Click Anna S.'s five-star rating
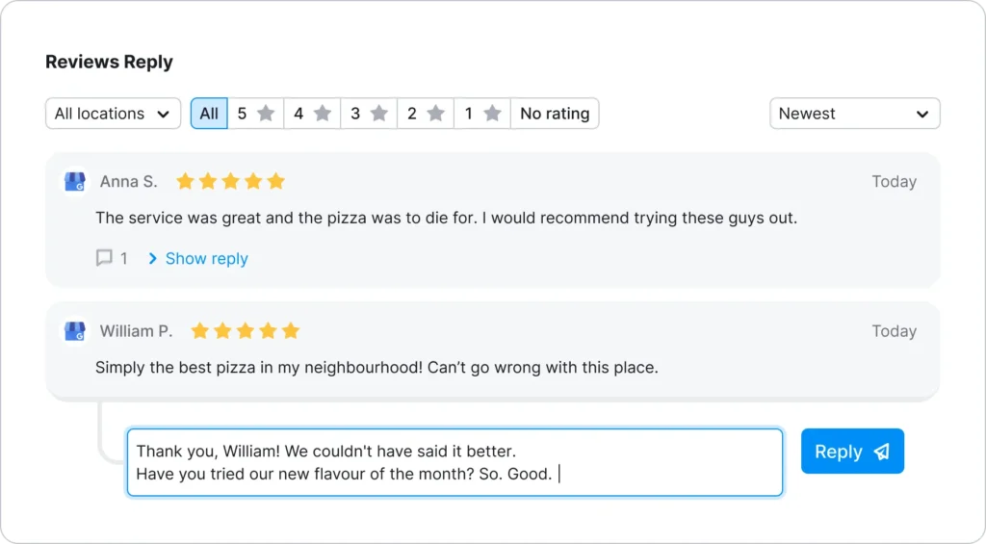 click(230, 181)
